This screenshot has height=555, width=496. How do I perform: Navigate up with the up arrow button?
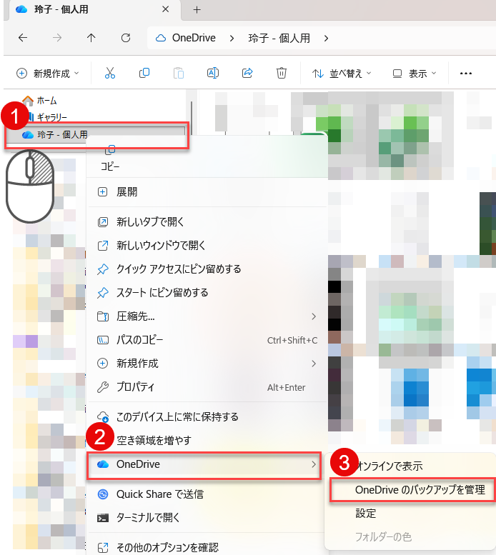point(91,38)
